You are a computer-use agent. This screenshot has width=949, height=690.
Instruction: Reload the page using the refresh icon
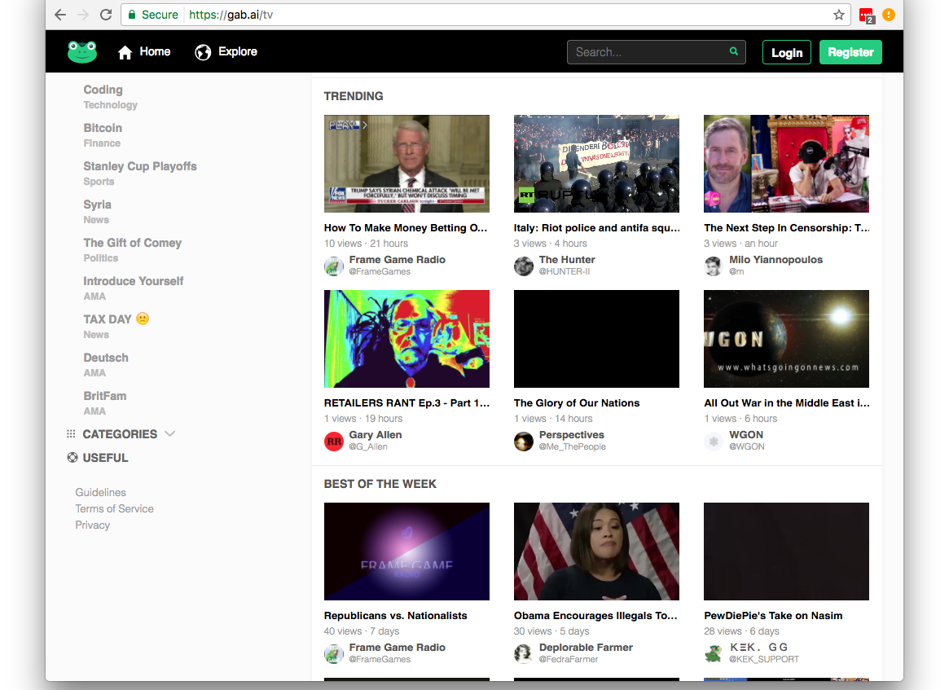tap(106, 15)
